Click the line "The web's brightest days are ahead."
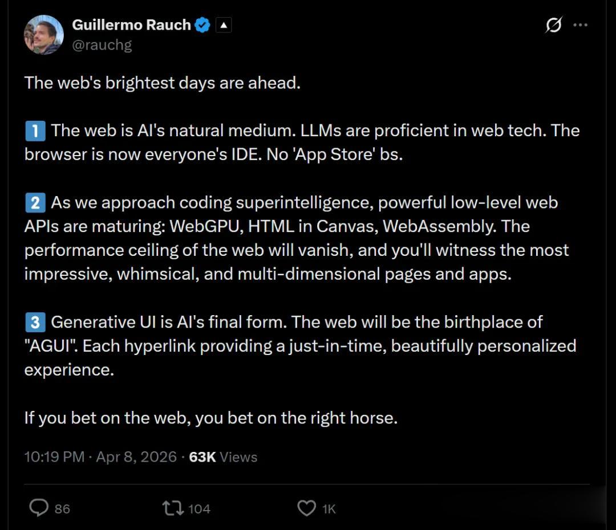 tap(162, 83)
